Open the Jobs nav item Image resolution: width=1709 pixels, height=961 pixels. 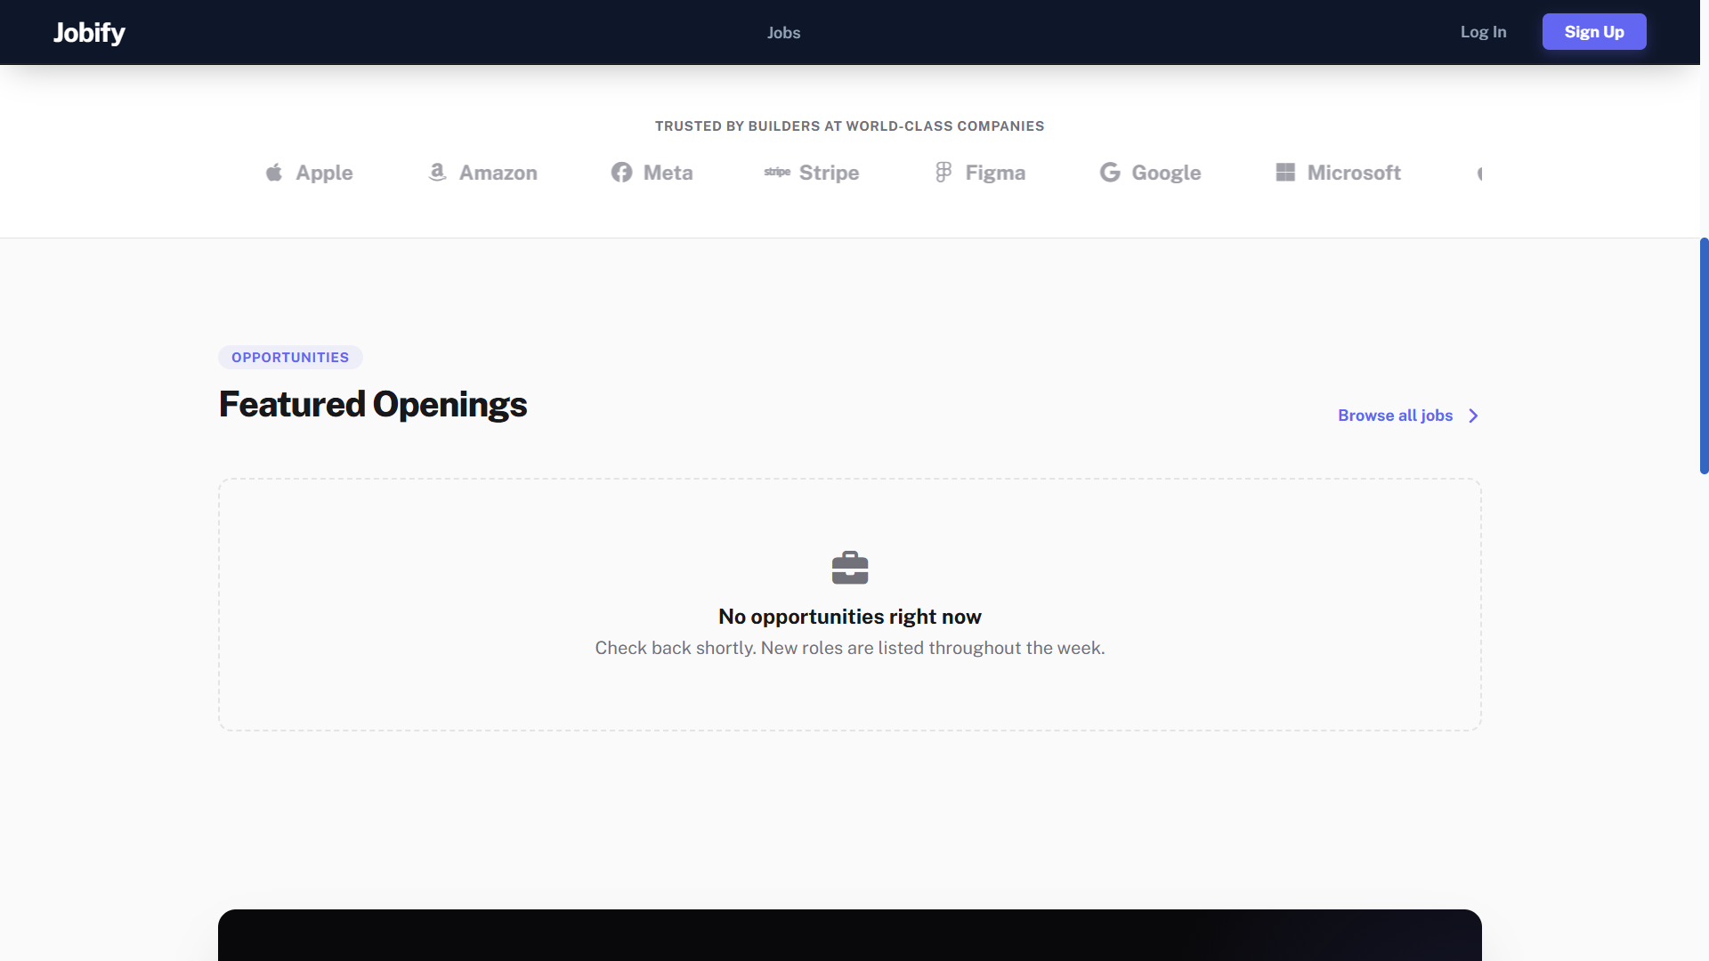click(x=783, y=33)
